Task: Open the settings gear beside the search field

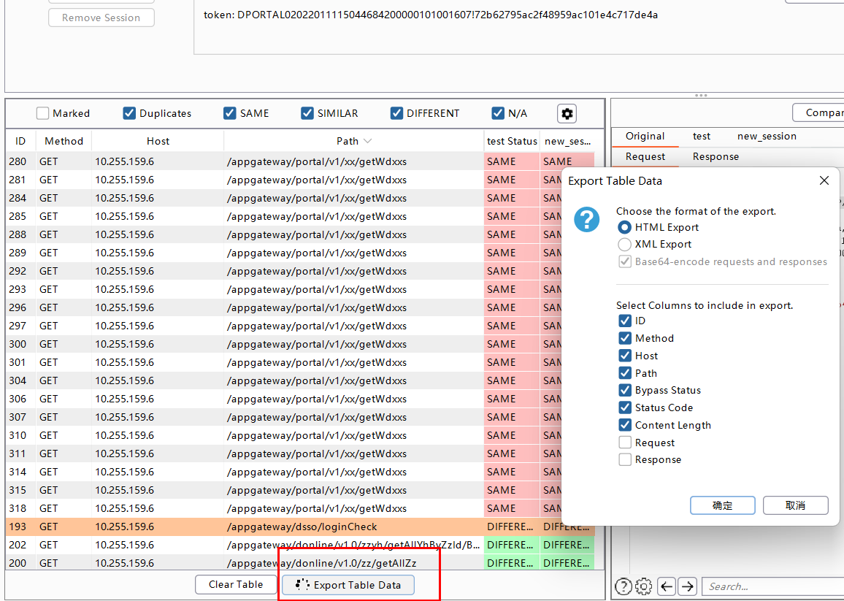Action: click(643, 586)
